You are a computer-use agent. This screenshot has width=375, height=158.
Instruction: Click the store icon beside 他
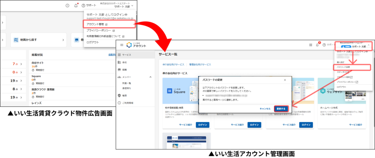(x=77, y=40)
